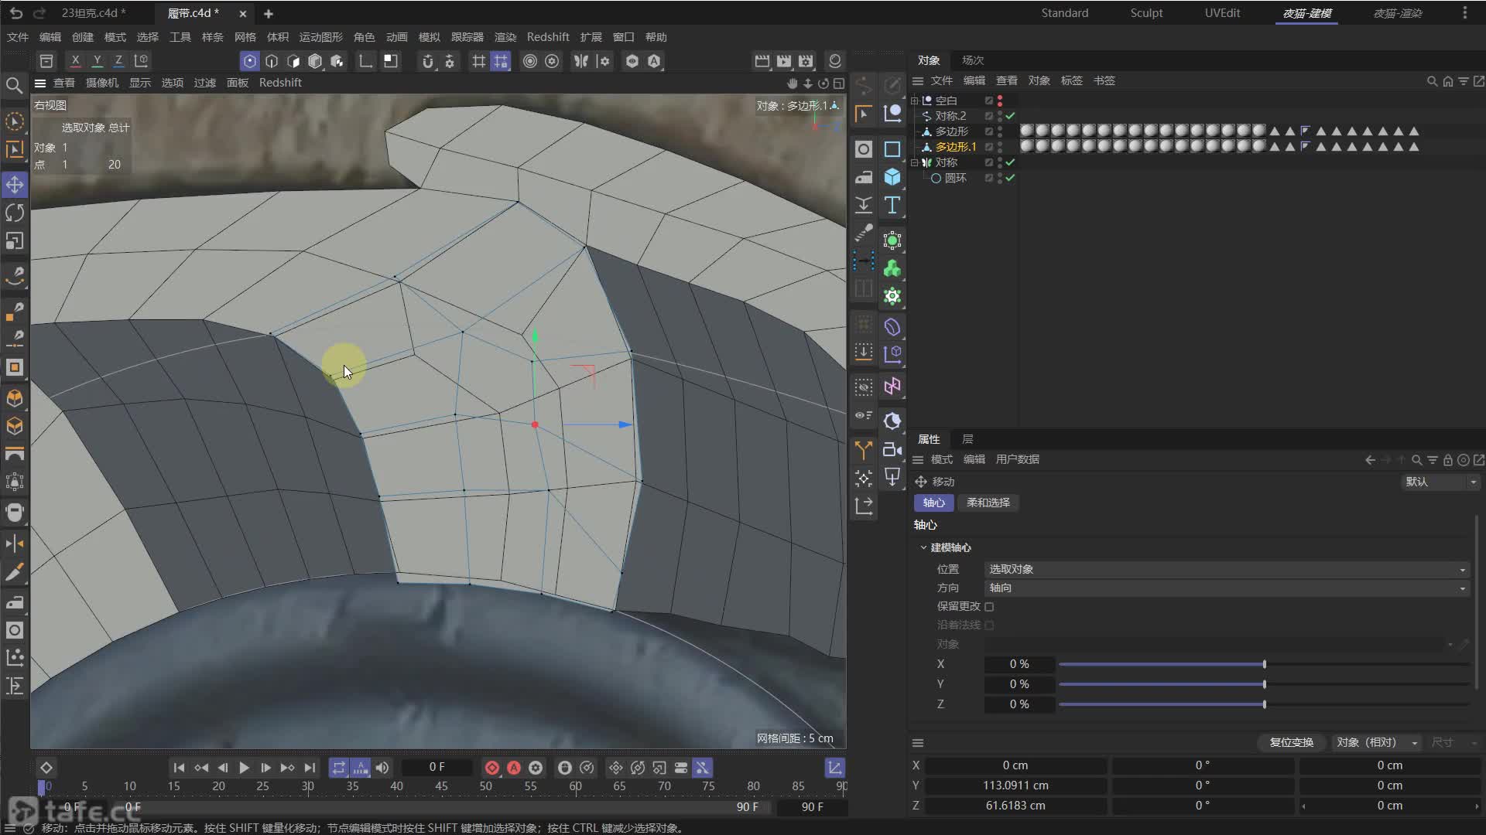
Task: Click Attribute Manager back arrow
Action: [x=1370, y=460]
